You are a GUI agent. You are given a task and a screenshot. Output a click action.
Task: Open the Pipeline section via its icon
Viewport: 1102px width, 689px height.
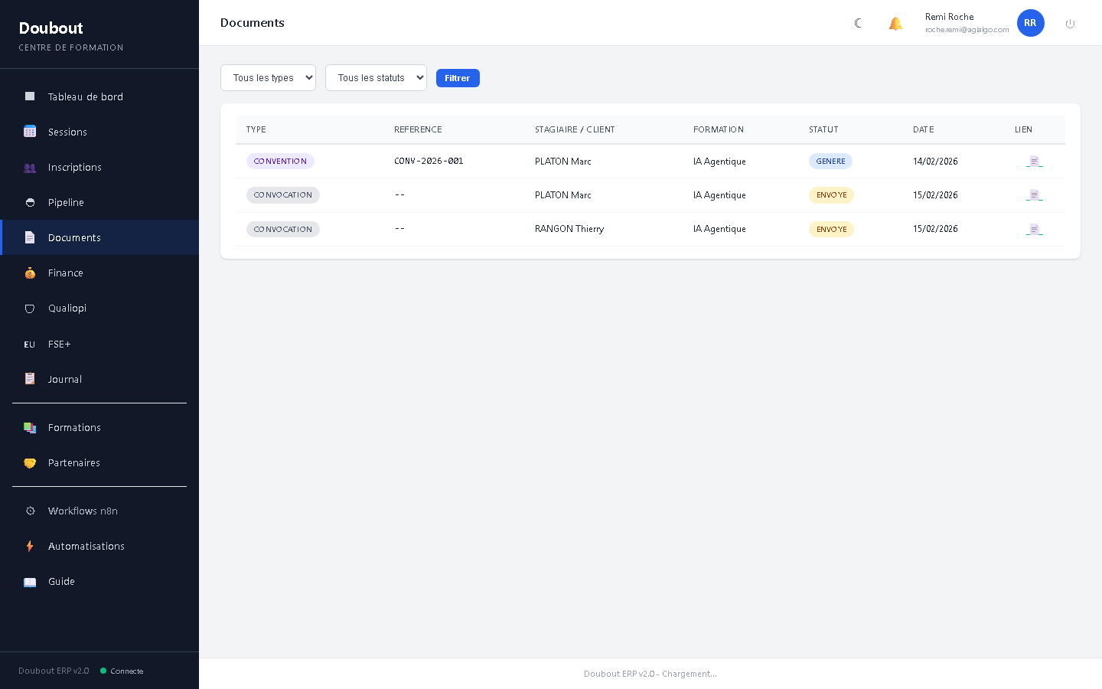pyautogui.click(x=30, y=202)
